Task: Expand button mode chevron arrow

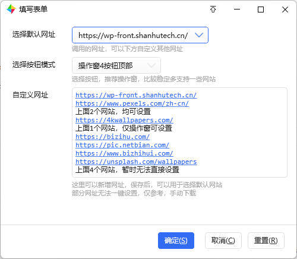Action: coord(151,65)
